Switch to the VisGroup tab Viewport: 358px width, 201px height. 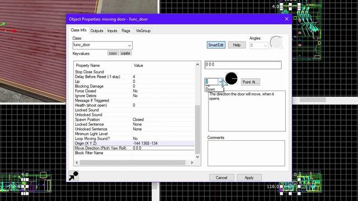tap(143, 31)
